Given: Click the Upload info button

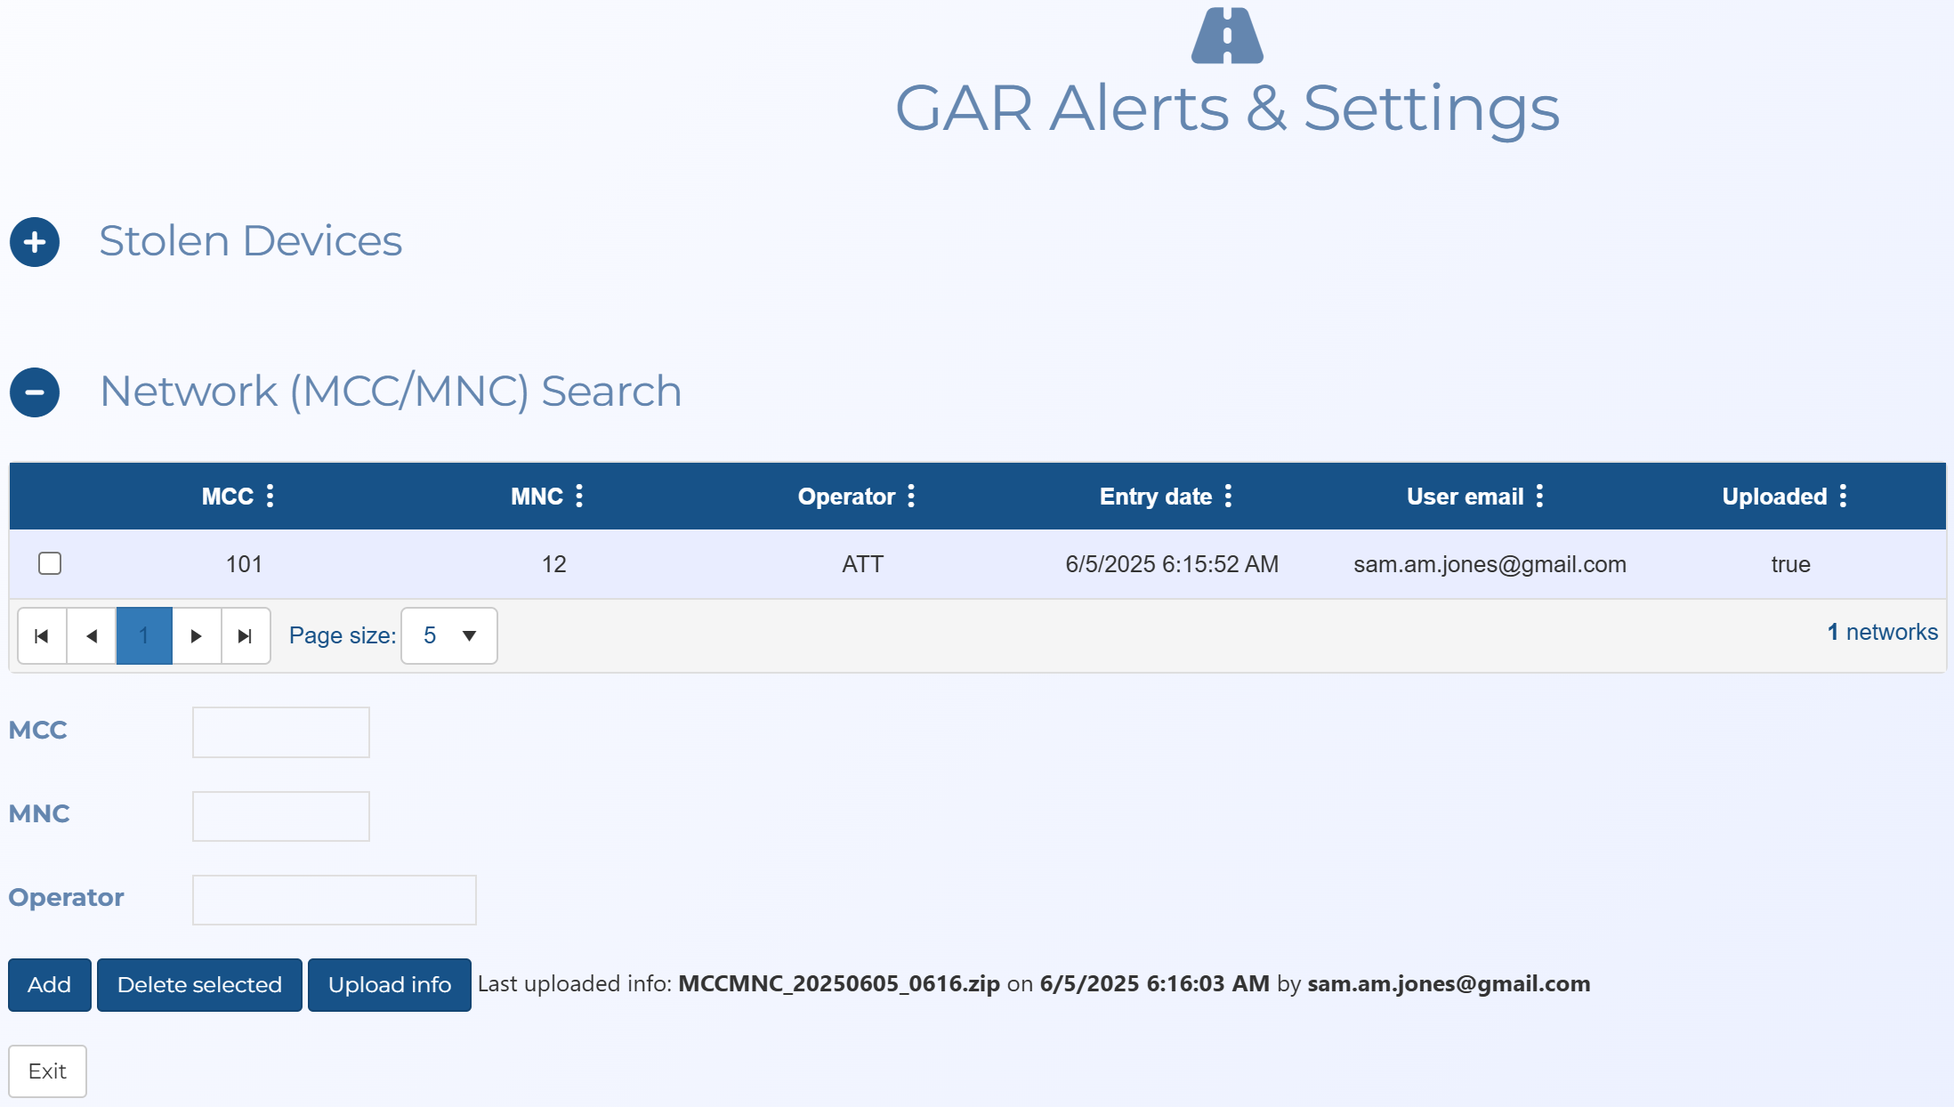Looking at the screenshot, I should 389,985.
